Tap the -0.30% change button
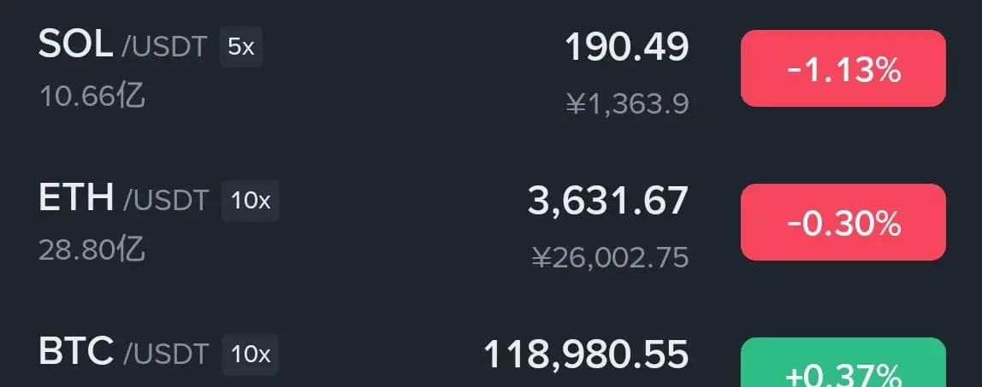982x387 pixels. [843, 222]
